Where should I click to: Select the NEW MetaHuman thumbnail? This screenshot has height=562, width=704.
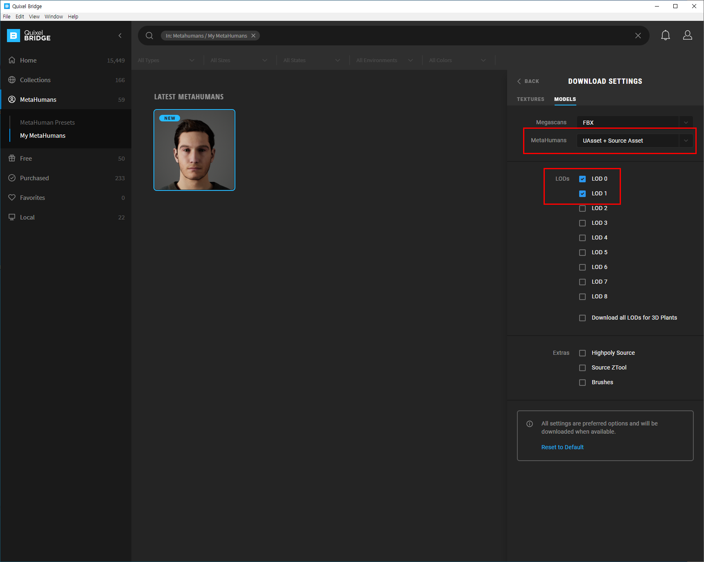click(x=194, y=150)
